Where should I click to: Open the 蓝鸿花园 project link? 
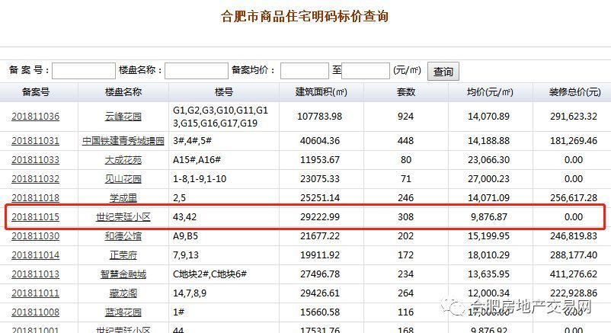[x=123, y=312]
